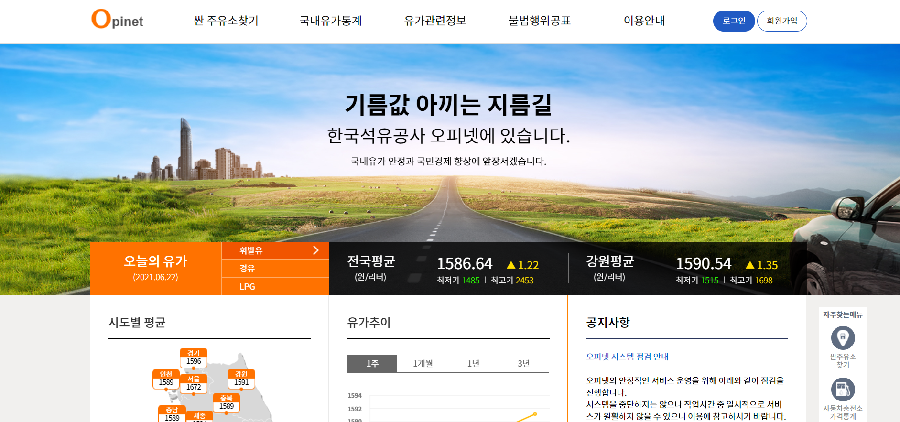Select the LPG fuel tab

(x=275, y=286)
